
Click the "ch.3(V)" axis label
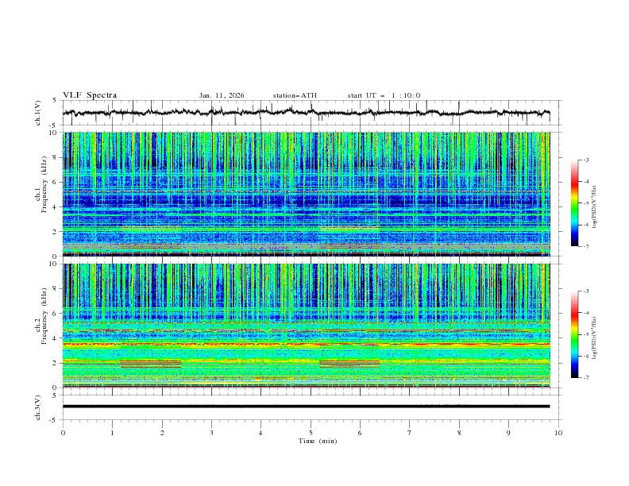click(38, 407)
